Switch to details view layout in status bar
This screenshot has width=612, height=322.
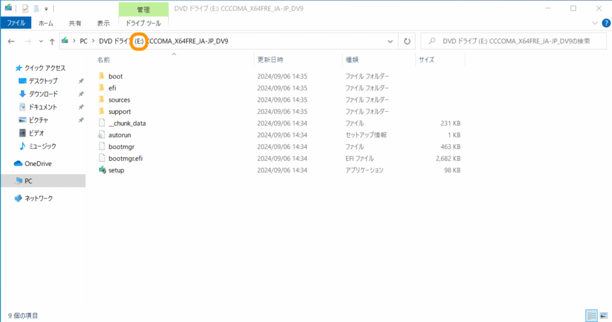tap(591, 315)
